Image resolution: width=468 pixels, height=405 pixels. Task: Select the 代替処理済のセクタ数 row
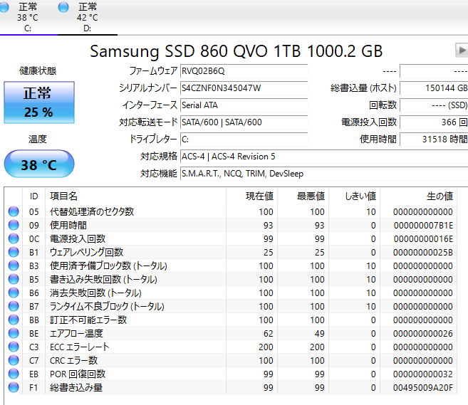click(x=230, y=211)
